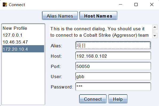The image size is (159, 106).
Task: Select the 127.0.0.1 profile
Action: click(x=23, y=35)
